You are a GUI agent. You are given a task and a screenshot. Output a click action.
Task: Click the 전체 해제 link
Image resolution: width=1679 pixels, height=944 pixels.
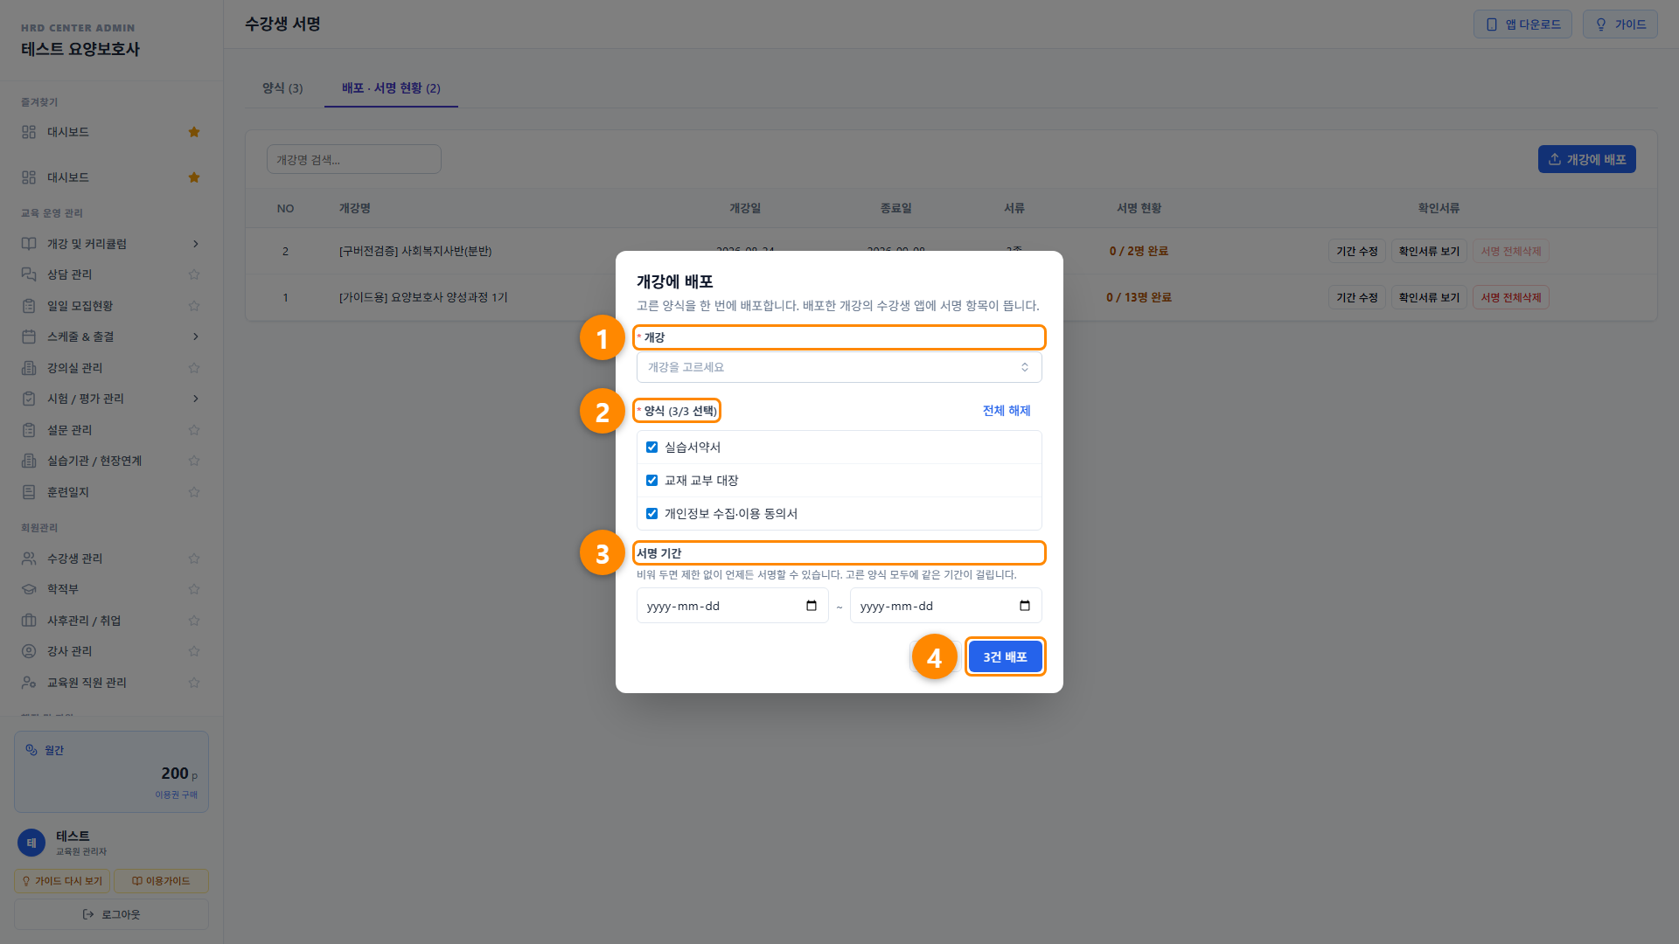point(1007,411)
